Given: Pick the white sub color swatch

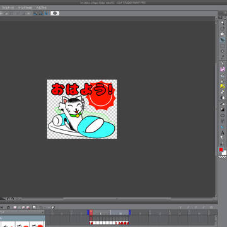Looking at the screenshot, I should [224, 153].
